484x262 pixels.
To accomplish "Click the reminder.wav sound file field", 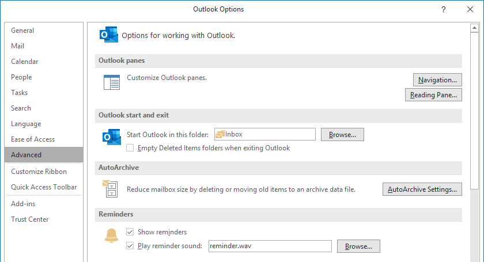I will (x=270, y=246).
